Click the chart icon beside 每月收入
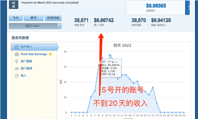The width and height of the screenshot is (198, 119). [17, 47]
